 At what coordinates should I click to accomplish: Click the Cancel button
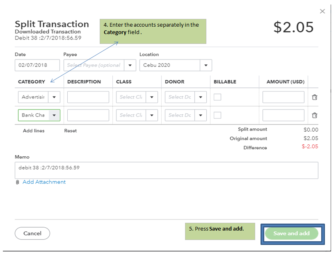32,233
